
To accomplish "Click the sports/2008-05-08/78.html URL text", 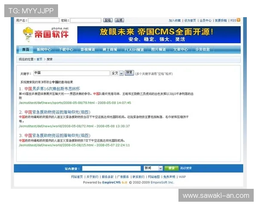I will coord(57,103).
